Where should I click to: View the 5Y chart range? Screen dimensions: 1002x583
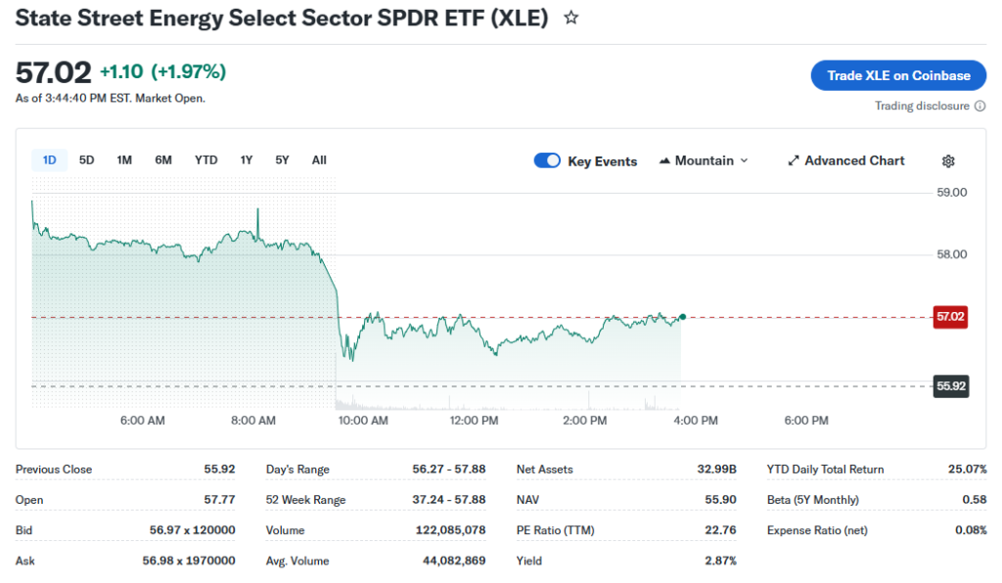tap(282, 160)
